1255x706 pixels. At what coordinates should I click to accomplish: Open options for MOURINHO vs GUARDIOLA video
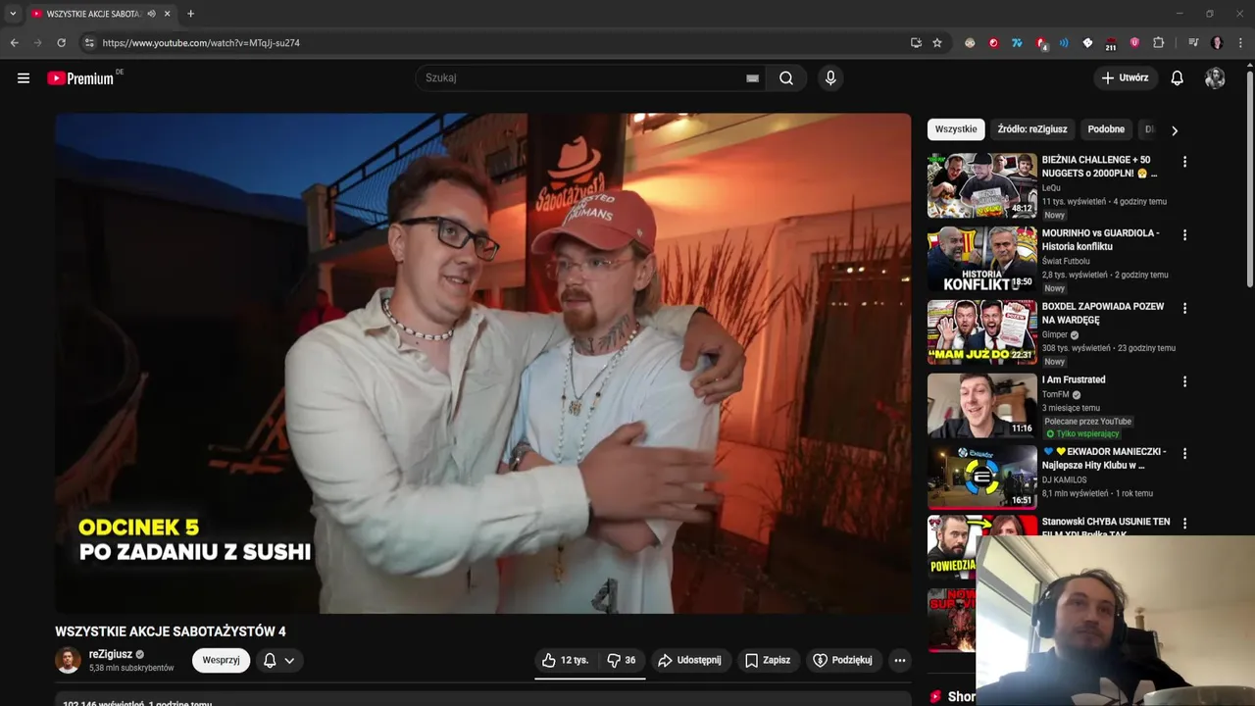[x=1184, y=235]
